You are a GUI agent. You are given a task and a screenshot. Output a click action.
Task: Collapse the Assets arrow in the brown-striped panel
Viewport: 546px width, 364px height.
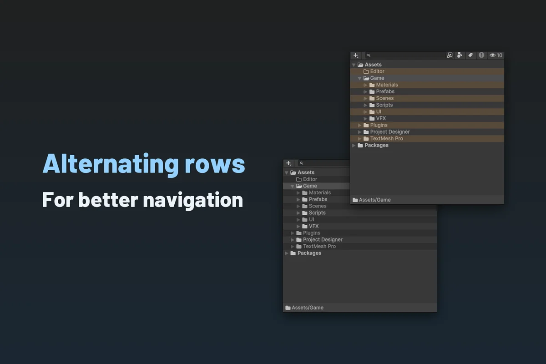(354, 65)
